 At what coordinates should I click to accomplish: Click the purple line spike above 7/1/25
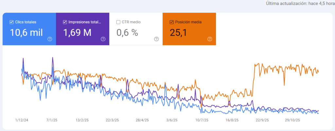click(x=52, y=58)
